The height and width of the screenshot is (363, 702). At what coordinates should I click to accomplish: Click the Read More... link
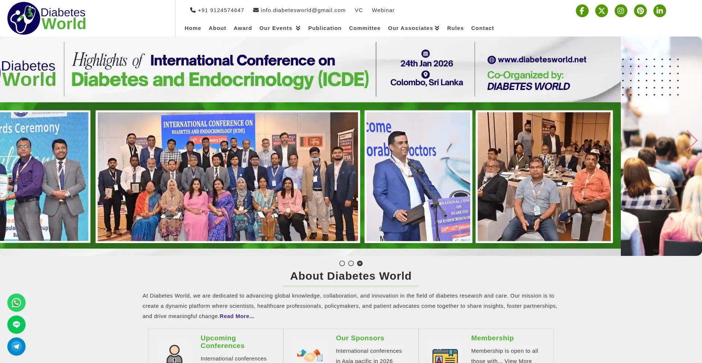(237, 316)
